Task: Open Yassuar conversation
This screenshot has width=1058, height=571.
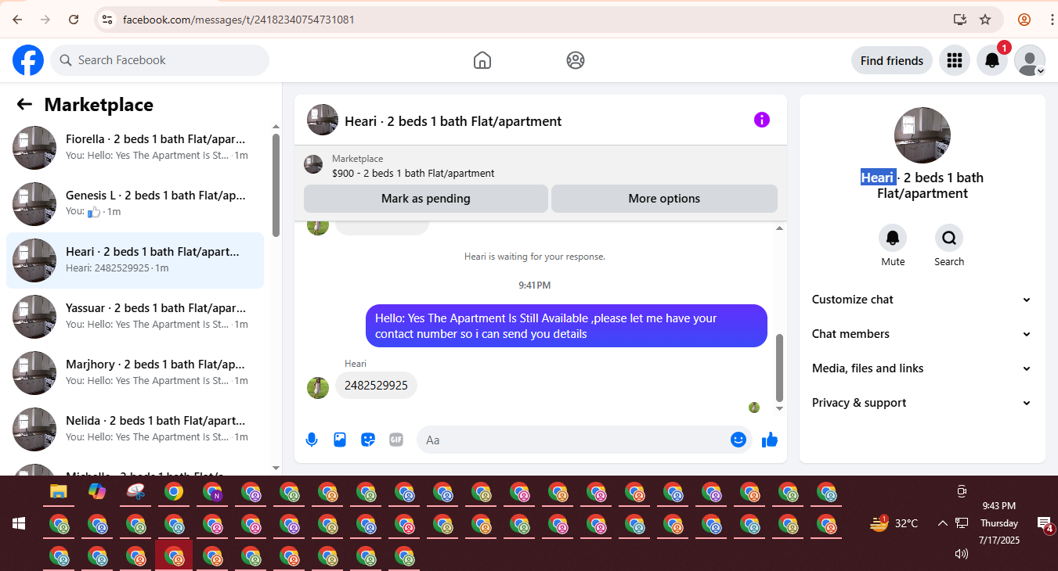Action: click(135, 317)
